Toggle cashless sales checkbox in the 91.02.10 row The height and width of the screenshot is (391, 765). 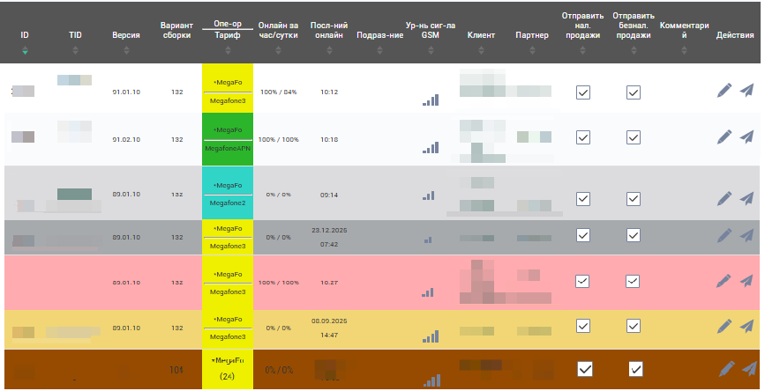coord(633,137)
